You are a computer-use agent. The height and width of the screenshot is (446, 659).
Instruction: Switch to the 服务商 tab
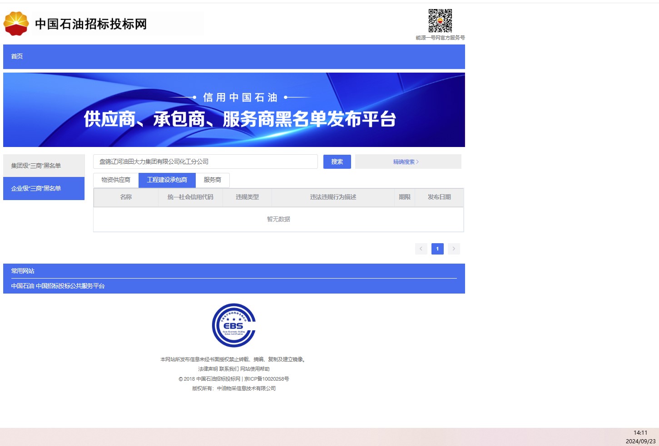(213, 180)
